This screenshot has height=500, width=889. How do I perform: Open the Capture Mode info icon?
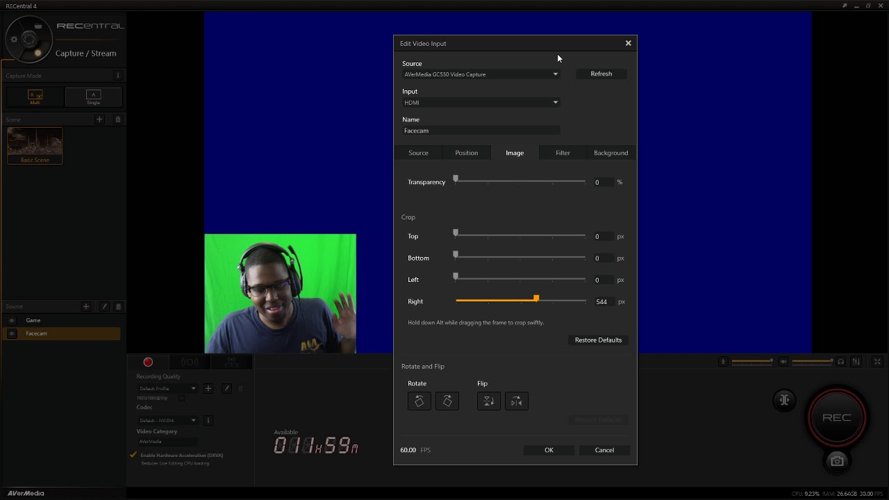point(117,76)
